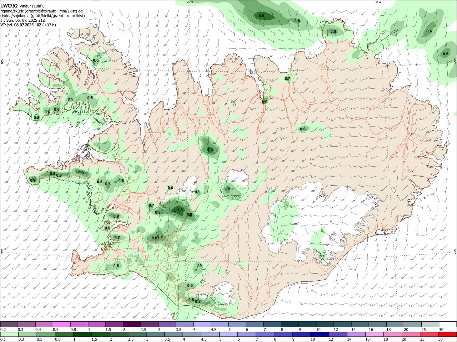Screen dimensions: 457x342
Task: Pick the darkest green swatch starting at 1 in lower legend
Action: click(x=82, y=334)
